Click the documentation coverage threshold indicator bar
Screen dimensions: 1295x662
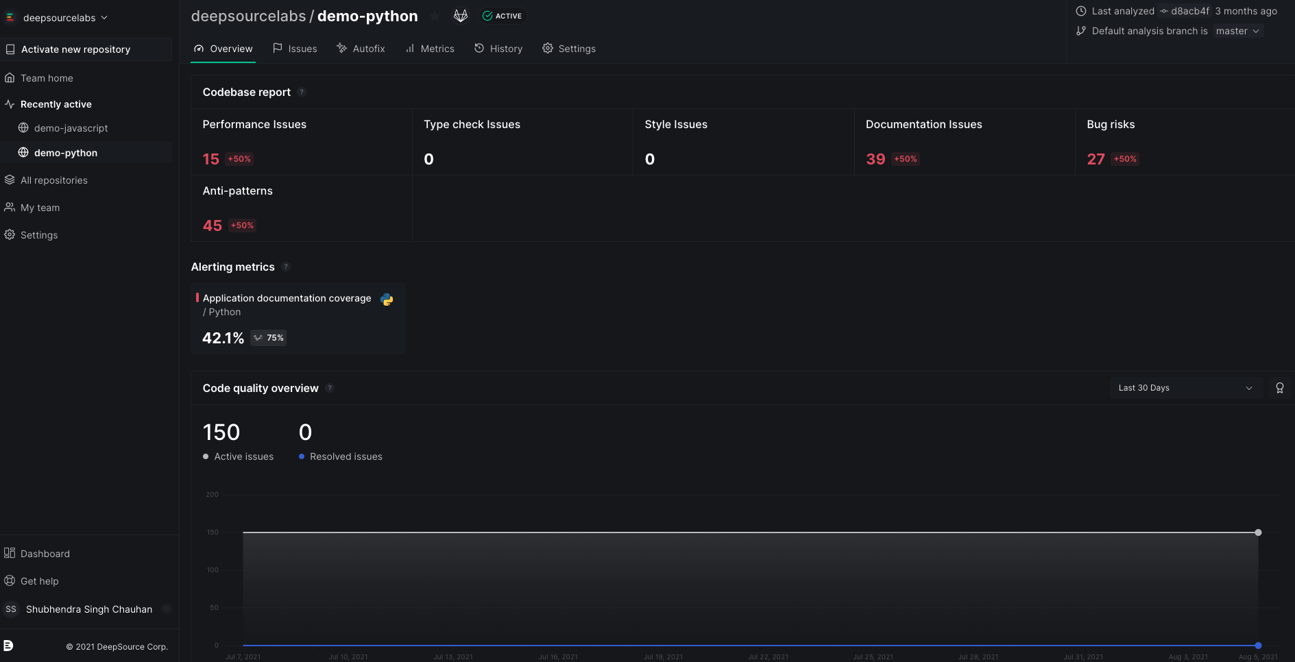click(x=198, y=299)
